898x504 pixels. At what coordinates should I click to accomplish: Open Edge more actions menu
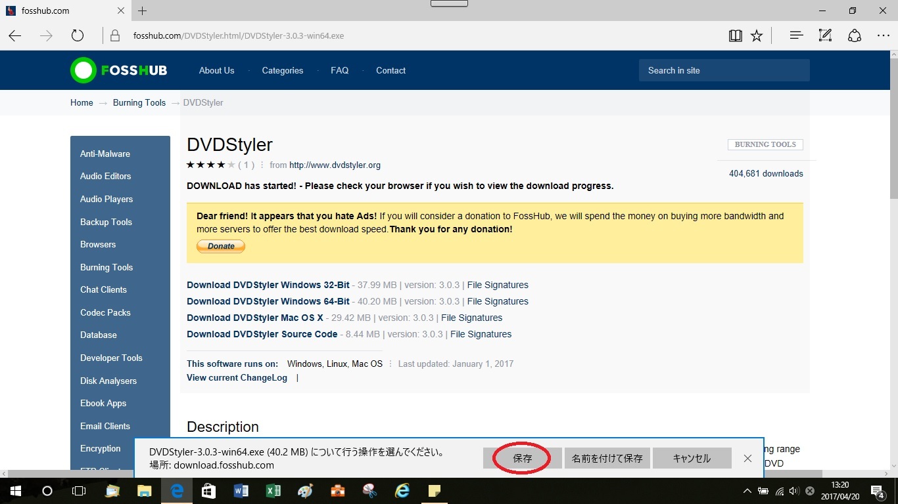883,36
